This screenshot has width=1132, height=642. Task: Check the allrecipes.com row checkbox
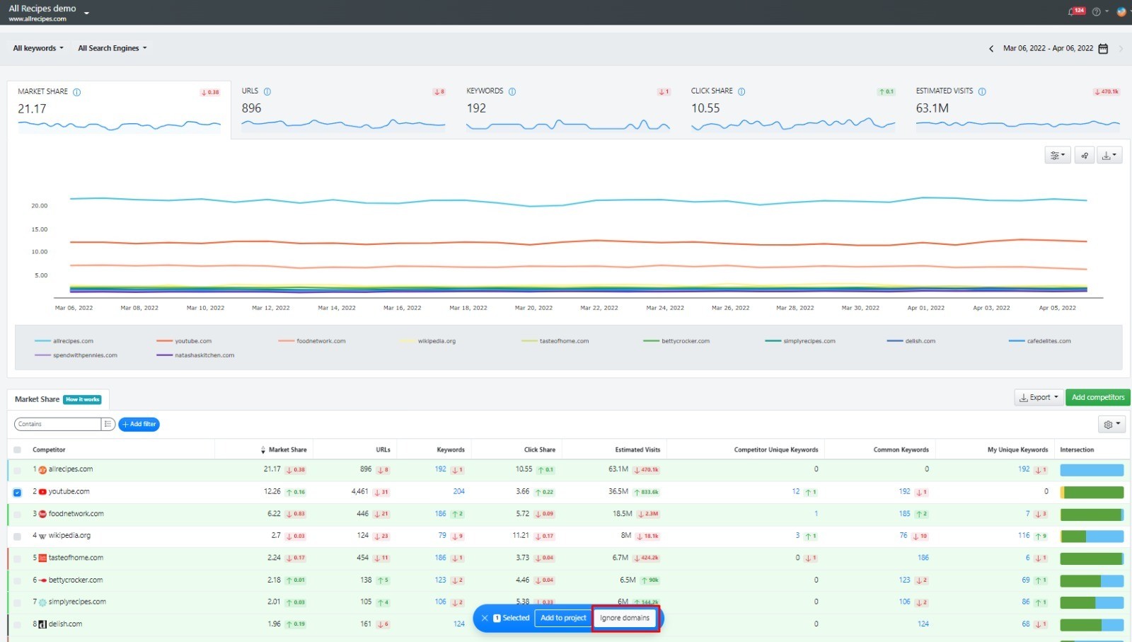[x=17, y=470]
